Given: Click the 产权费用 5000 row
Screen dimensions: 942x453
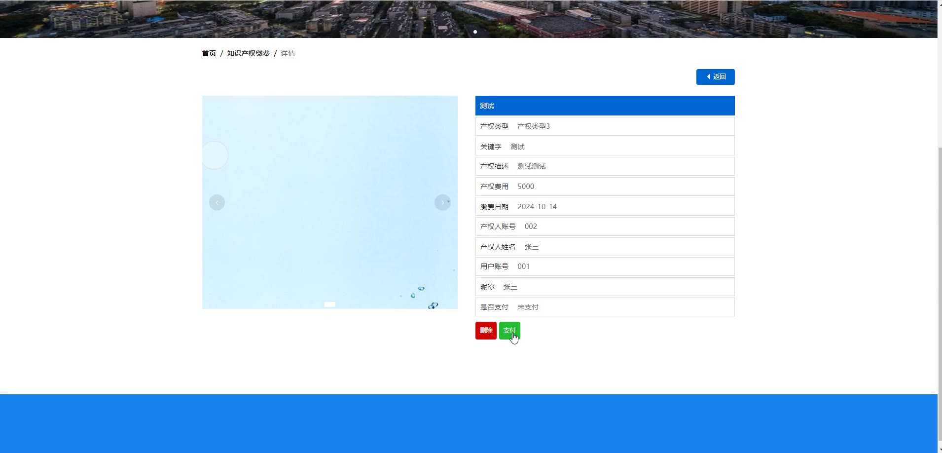Looking at the screenshot, I should [x=605, y=187].
